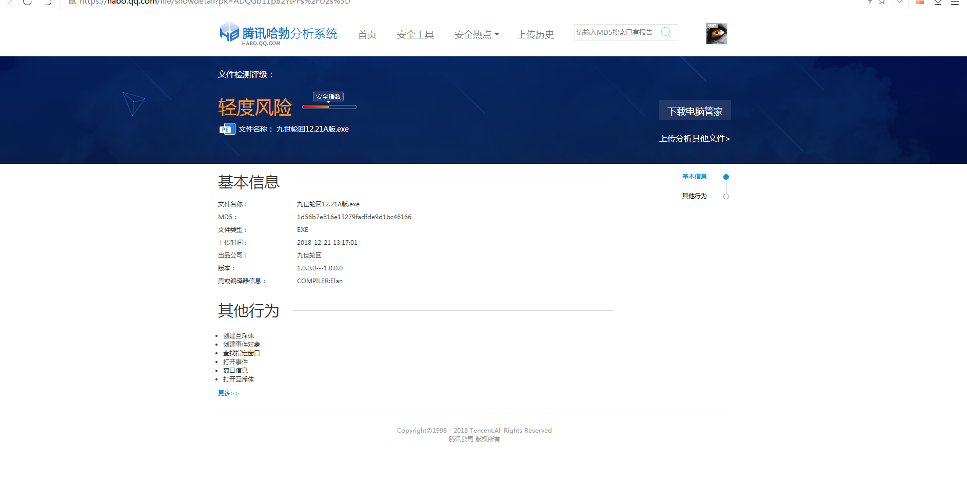
Task: Open the VIP eye avatar
Action: pyautogui.click(x=717, y=34)
